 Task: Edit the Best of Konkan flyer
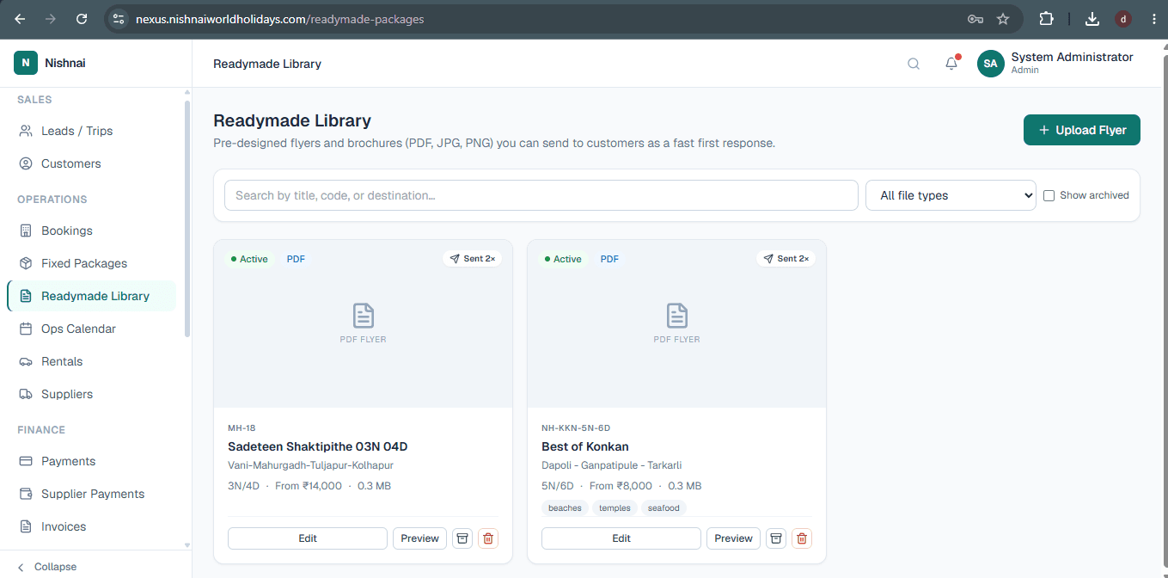(621, 538)
